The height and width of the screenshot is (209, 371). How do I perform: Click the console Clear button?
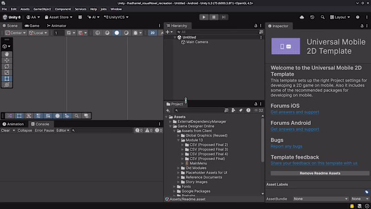tap(6, 131)
